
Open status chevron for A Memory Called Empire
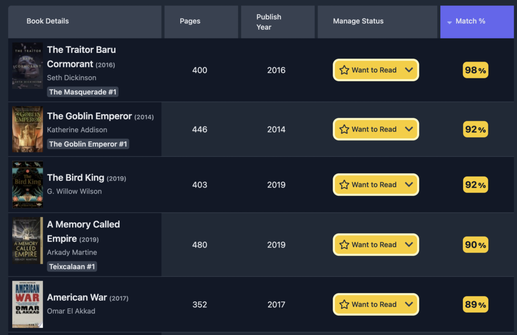click(x=409, y=244)
